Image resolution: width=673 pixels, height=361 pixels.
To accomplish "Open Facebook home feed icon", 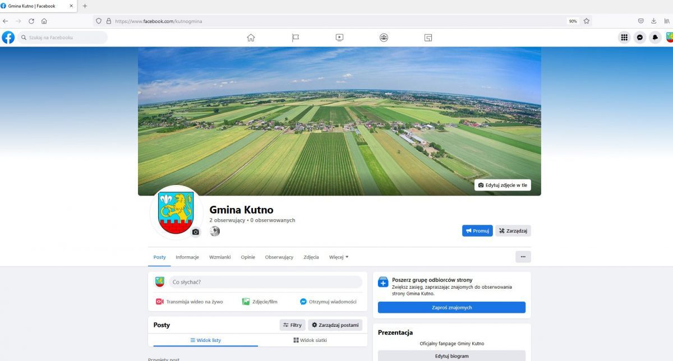I will [x=251, y=38].
